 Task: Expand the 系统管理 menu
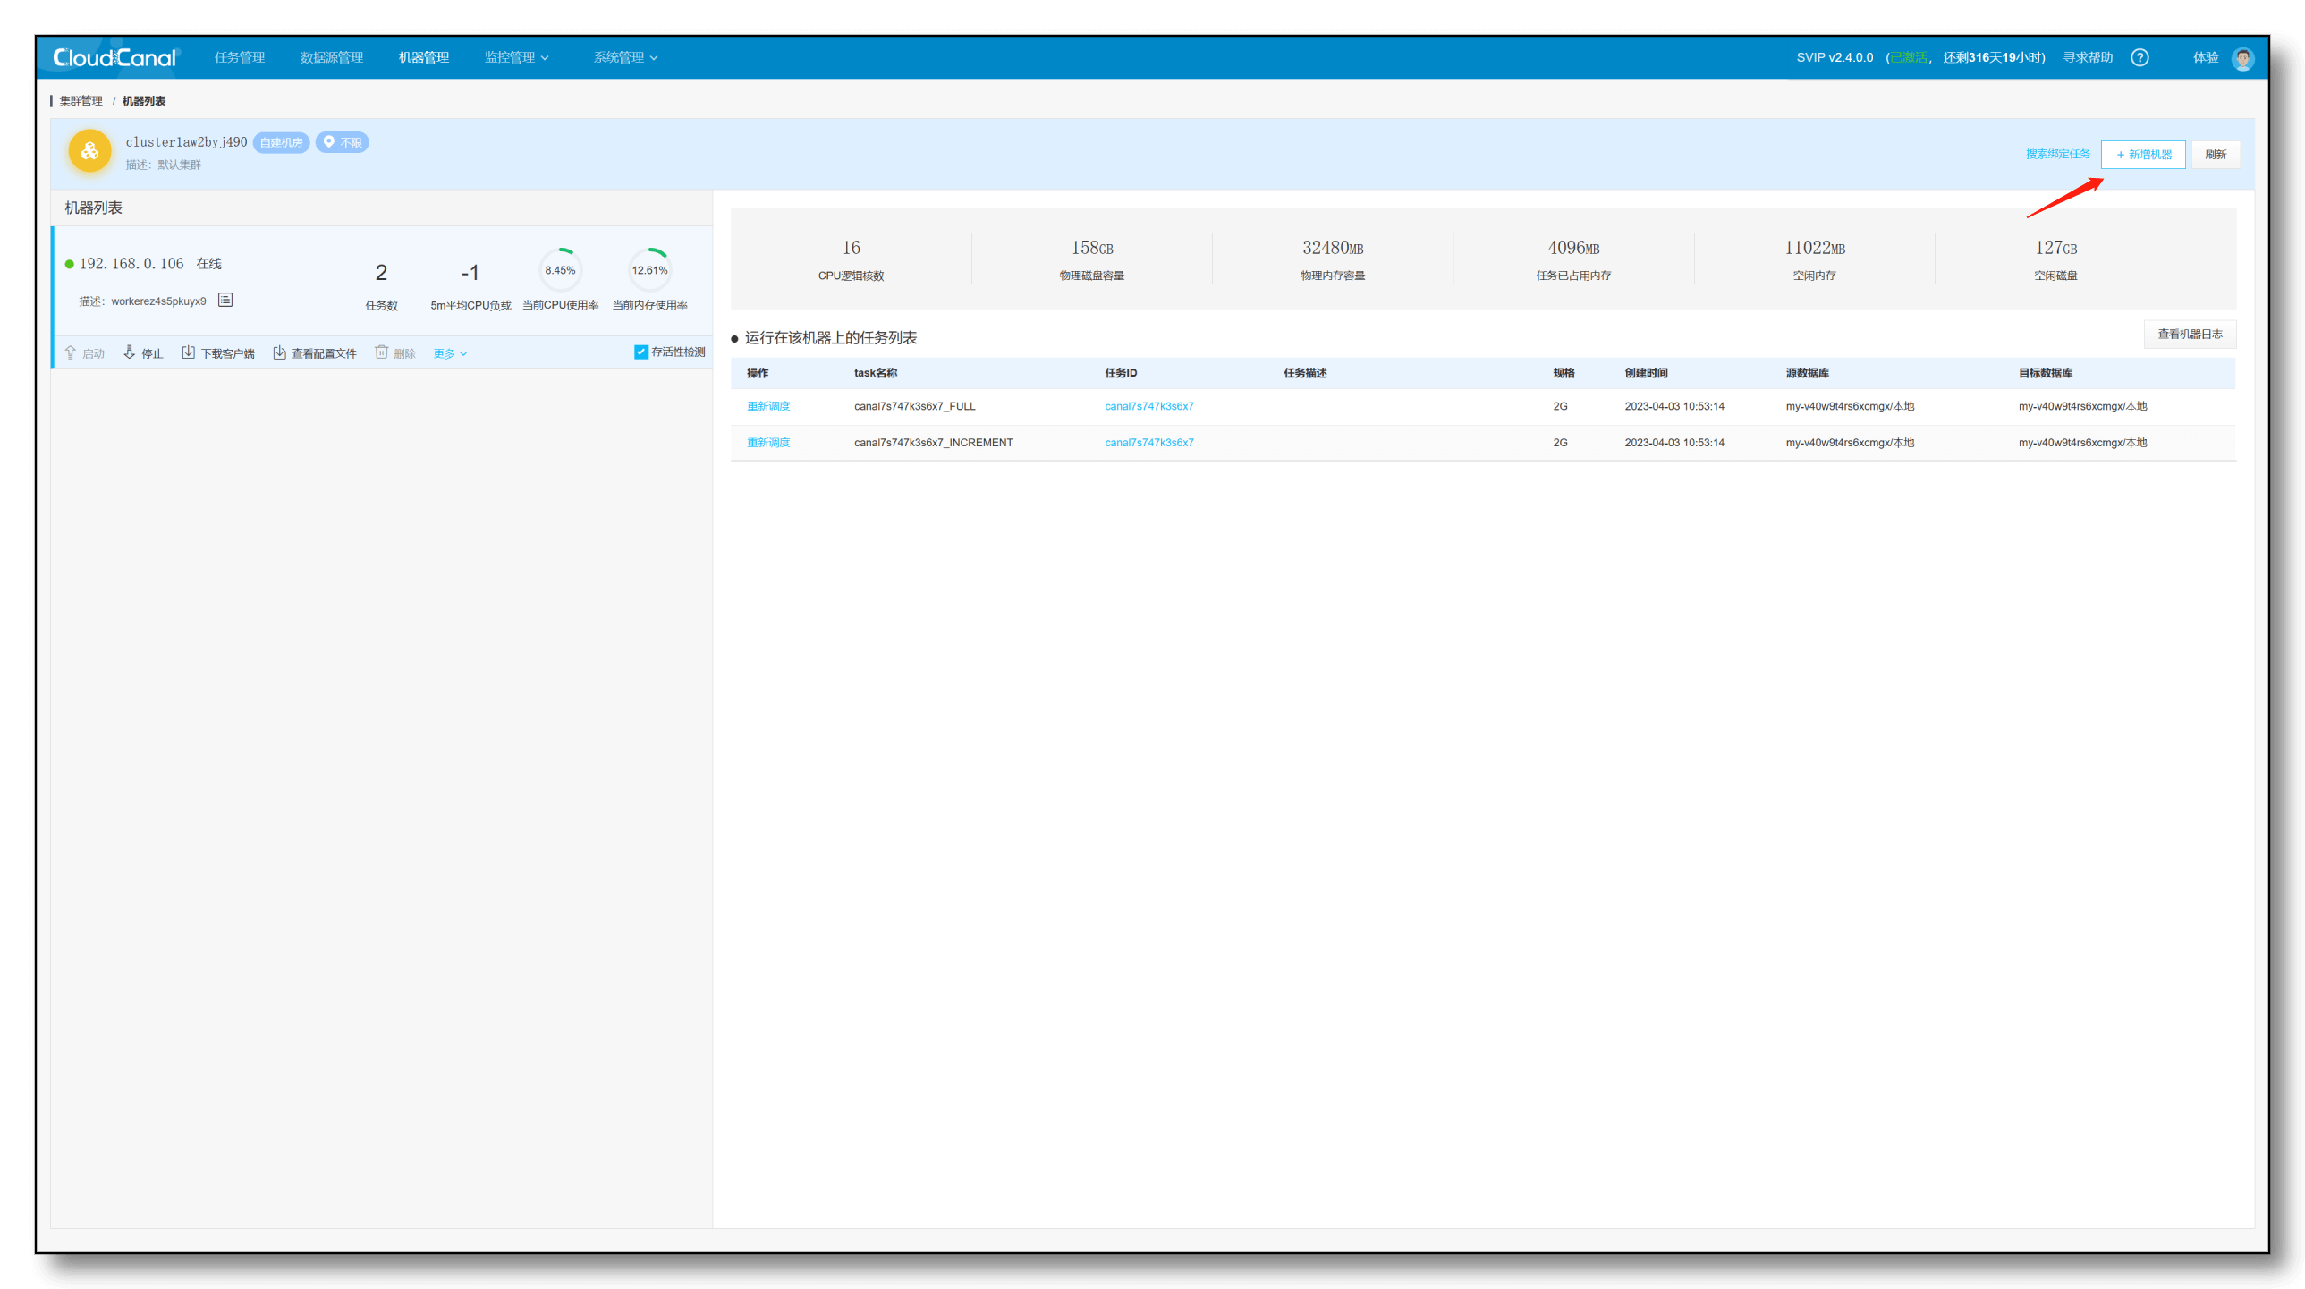(x=625, y=57)
